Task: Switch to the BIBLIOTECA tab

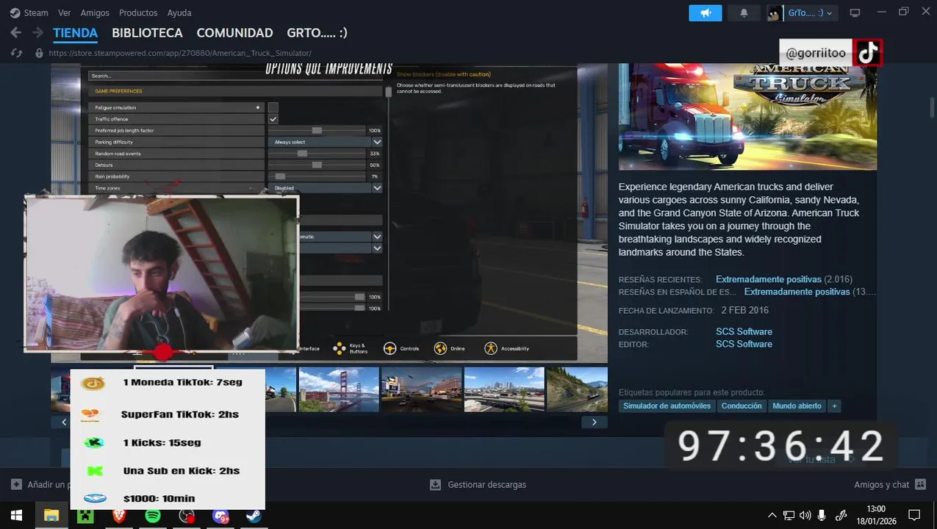Action: coord(147,33)
